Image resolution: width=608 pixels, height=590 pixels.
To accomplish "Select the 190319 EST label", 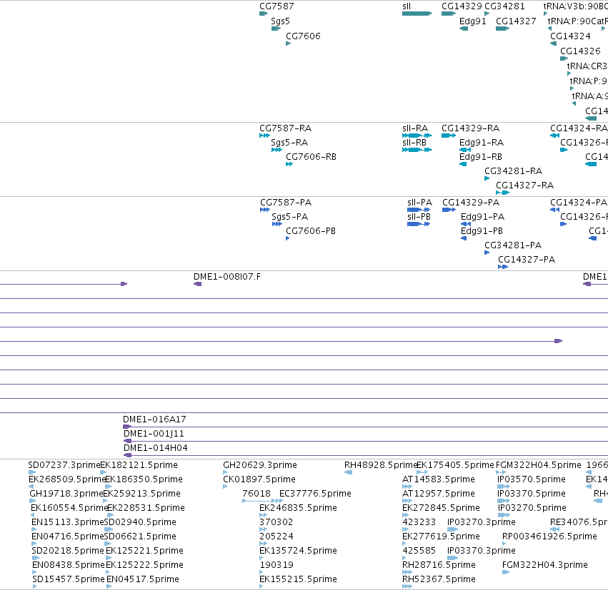I will 276,565.
